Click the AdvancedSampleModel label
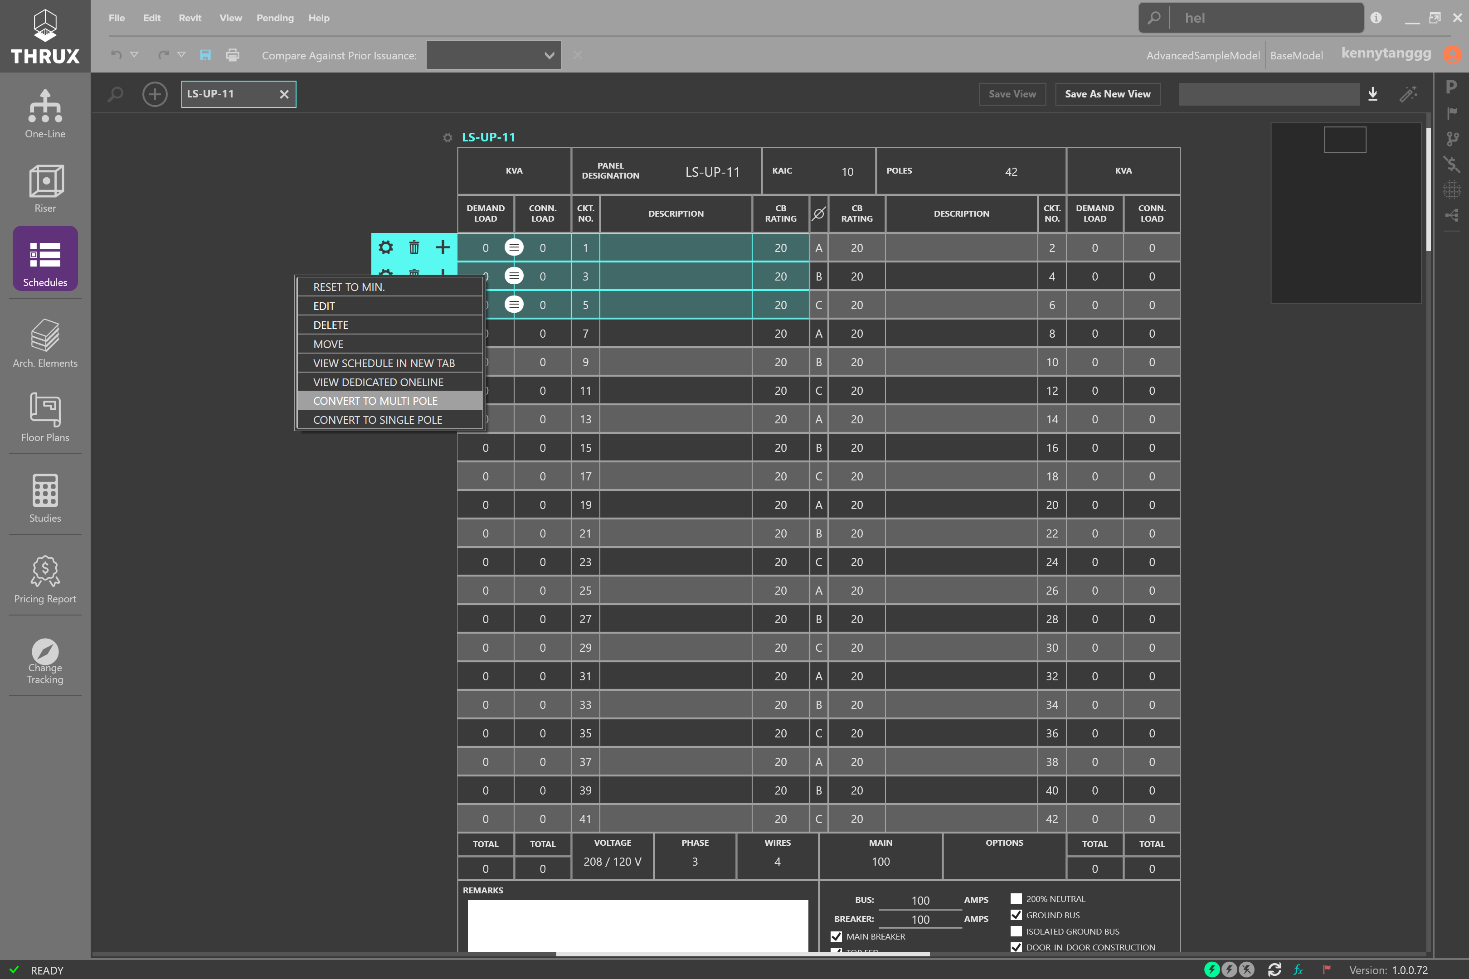This screenshot has height=979, width=1469. click(x=1203, y=56)
